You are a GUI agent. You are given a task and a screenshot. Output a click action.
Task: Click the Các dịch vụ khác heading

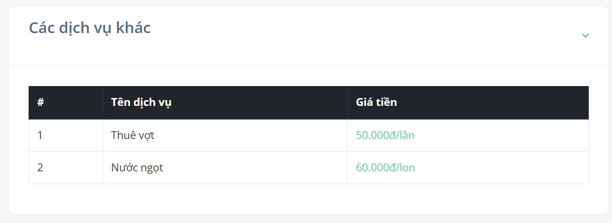click(90, 28)
